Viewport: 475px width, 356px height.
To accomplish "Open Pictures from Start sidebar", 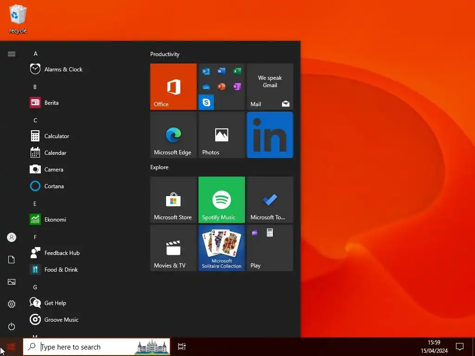I will tap(12, 282).
